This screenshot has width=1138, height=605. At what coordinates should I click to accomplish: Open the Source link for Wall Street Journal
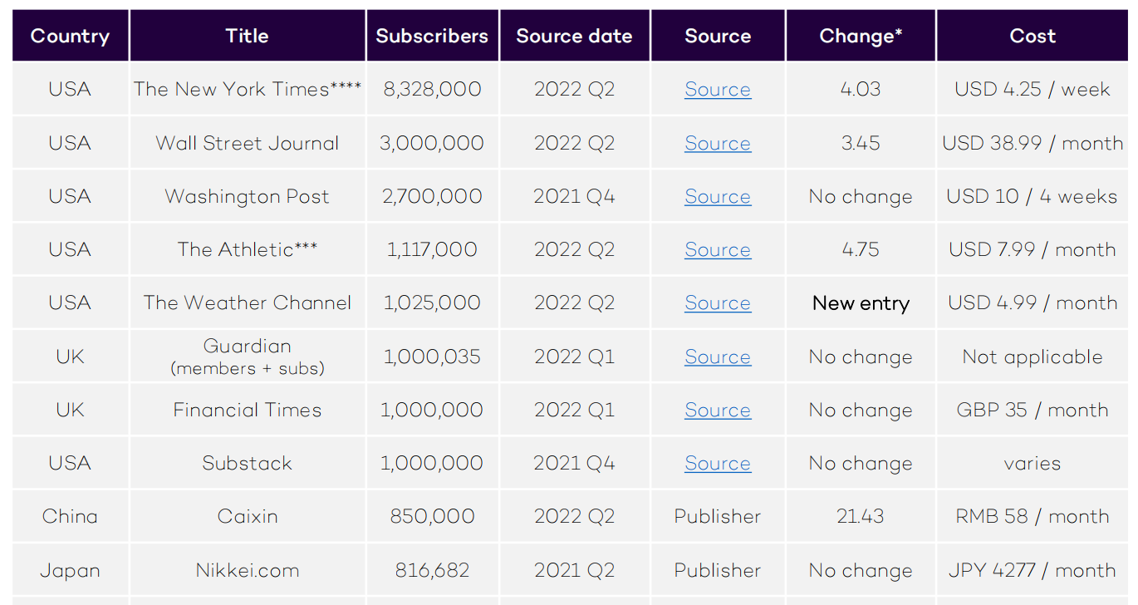tap(718, 143)
